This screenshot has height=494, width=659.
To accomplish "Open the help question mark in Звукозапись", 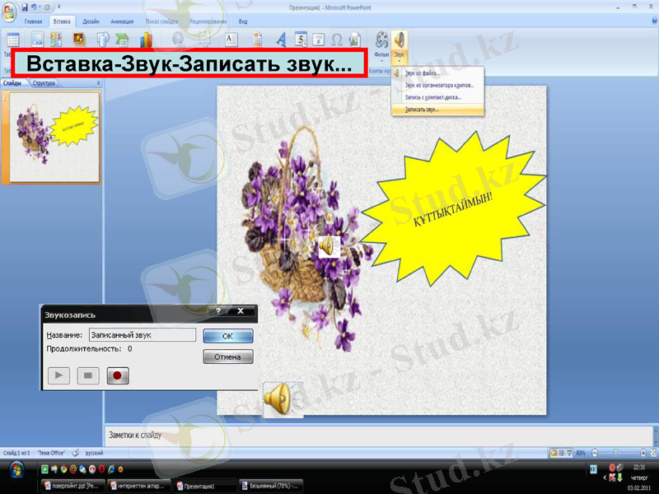I will (x=219, y=313).
